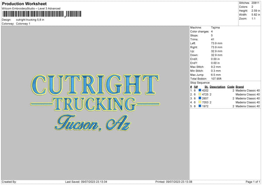The image size is (262, 185).
Task: Click the blue swatch for thread 1972
Action: [x=200, y=106]
